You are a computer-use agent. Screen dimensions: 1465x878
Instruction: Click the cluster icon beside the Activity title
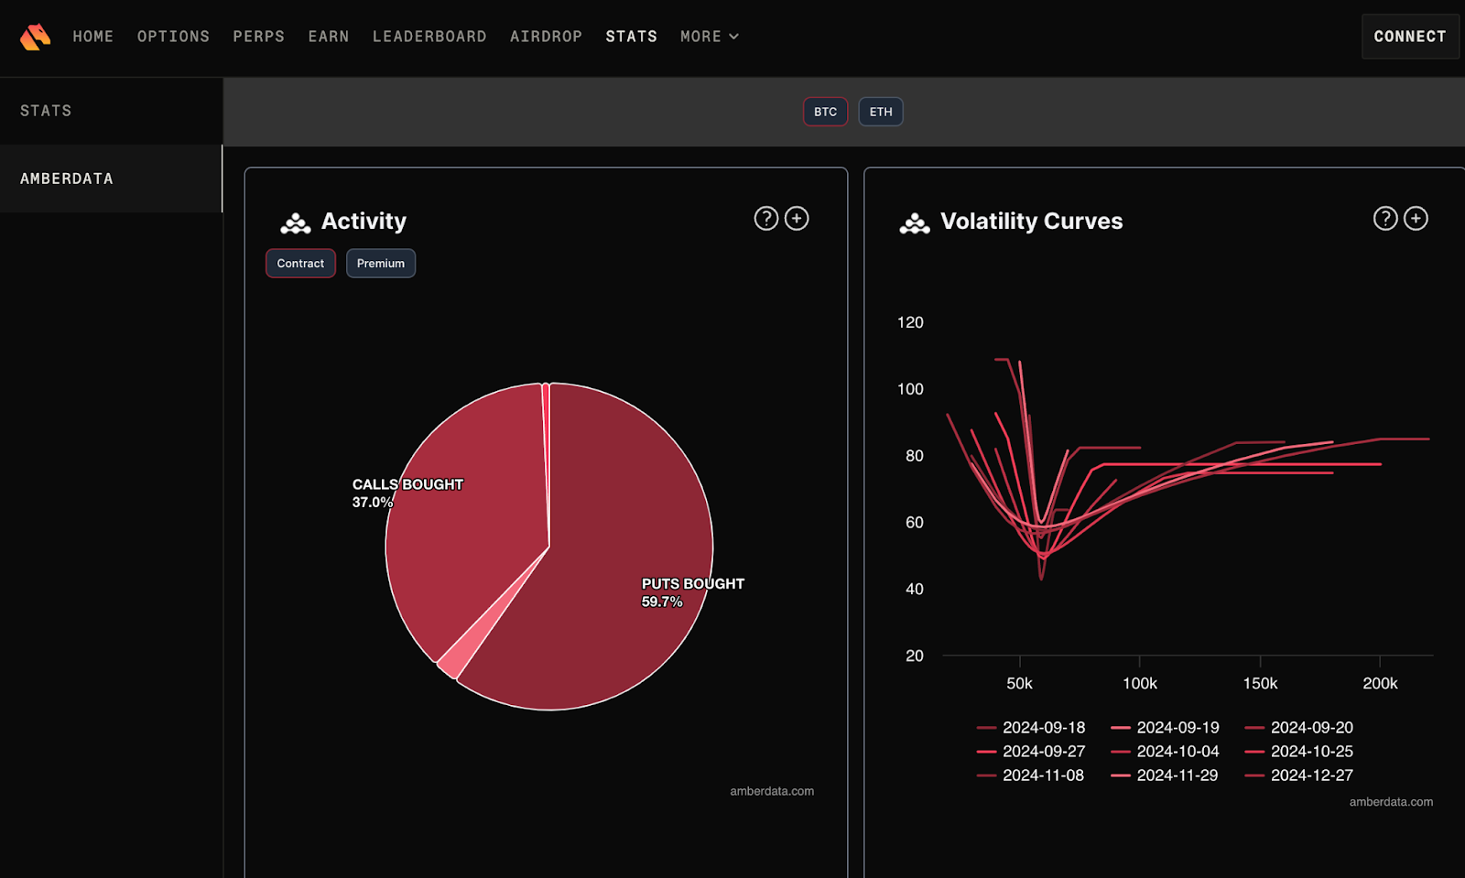[295, 222]
